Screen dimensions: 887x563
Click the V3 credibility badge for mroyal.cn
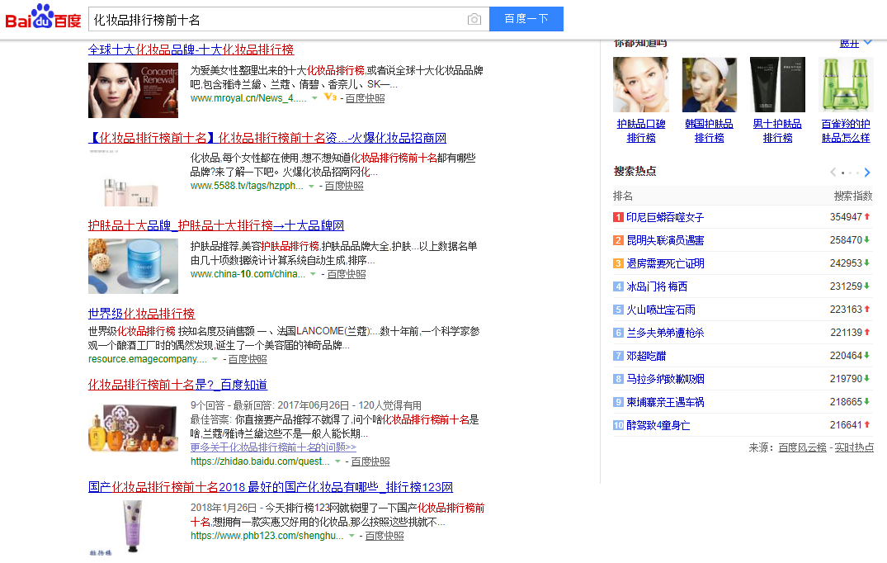pos(330,97)
